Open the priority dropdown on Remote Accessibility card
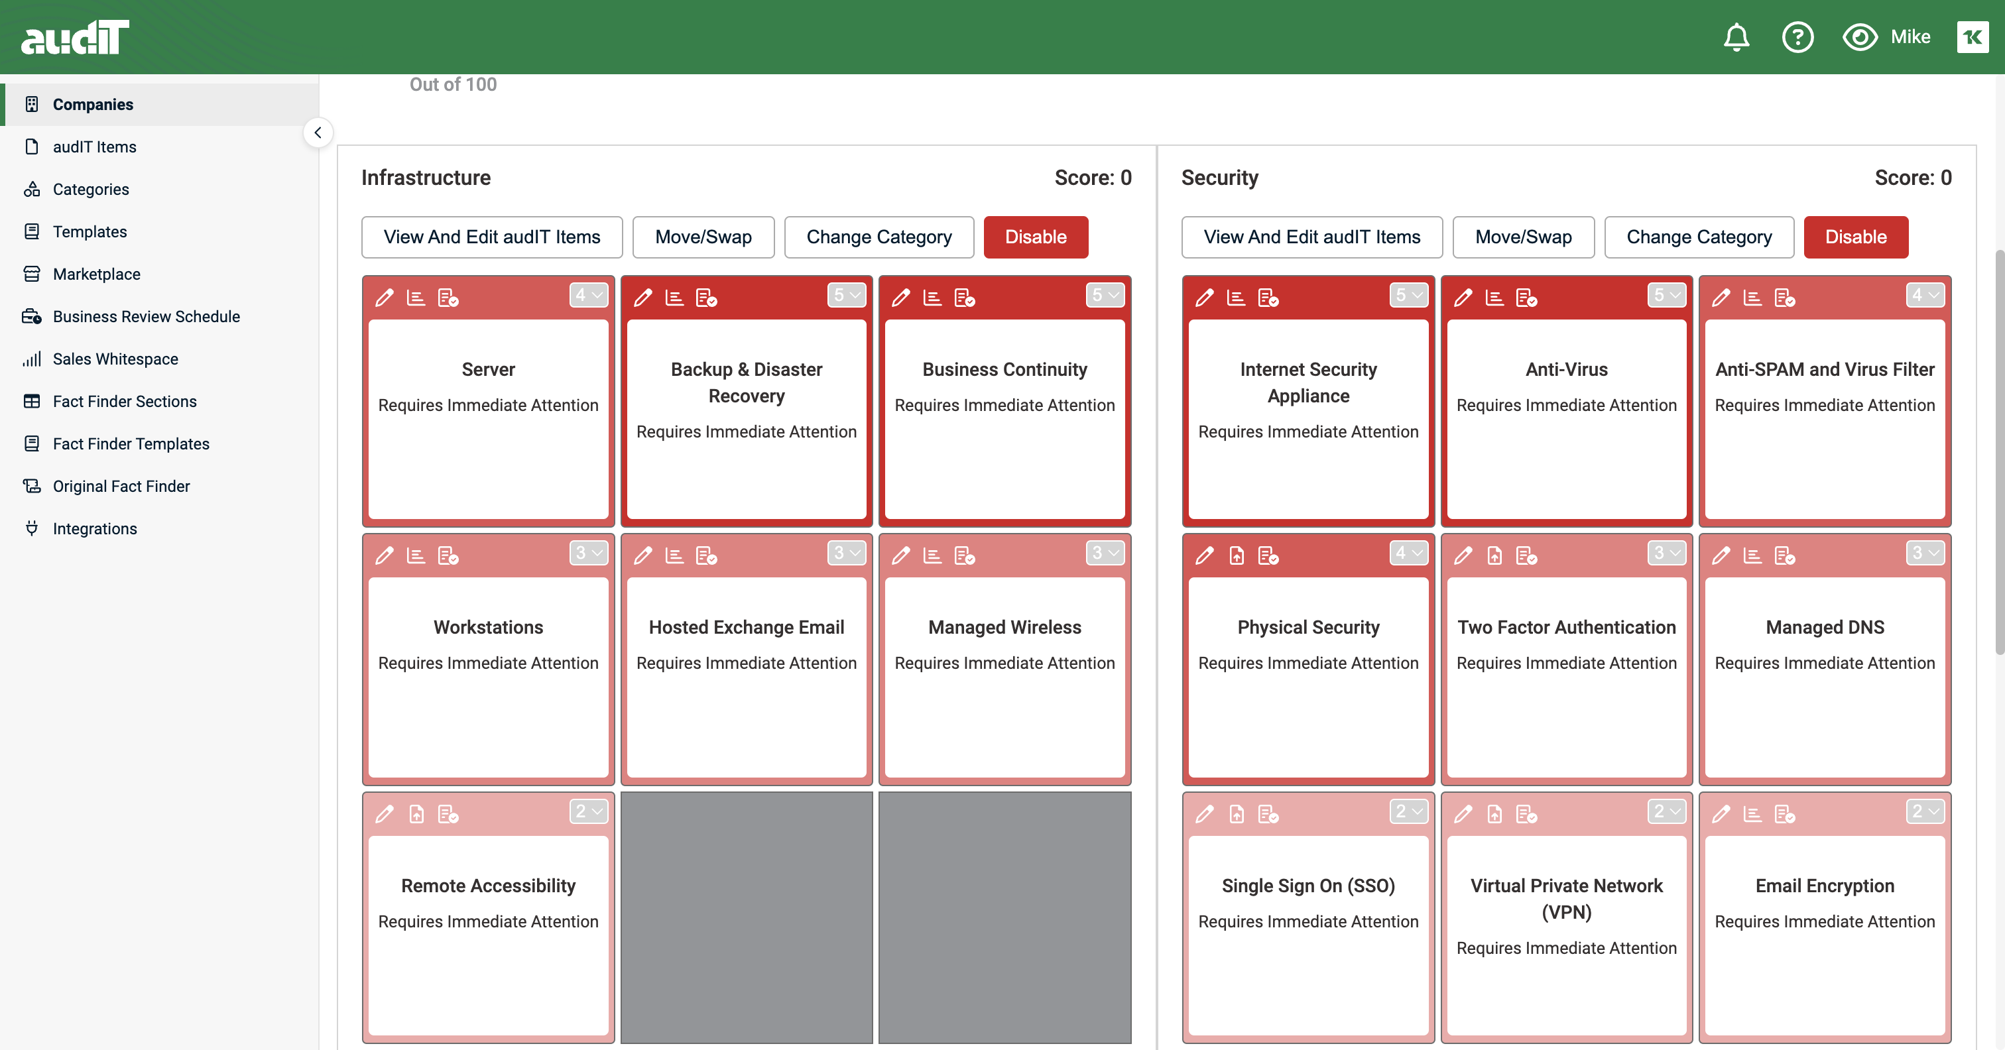 pos(588,811)
